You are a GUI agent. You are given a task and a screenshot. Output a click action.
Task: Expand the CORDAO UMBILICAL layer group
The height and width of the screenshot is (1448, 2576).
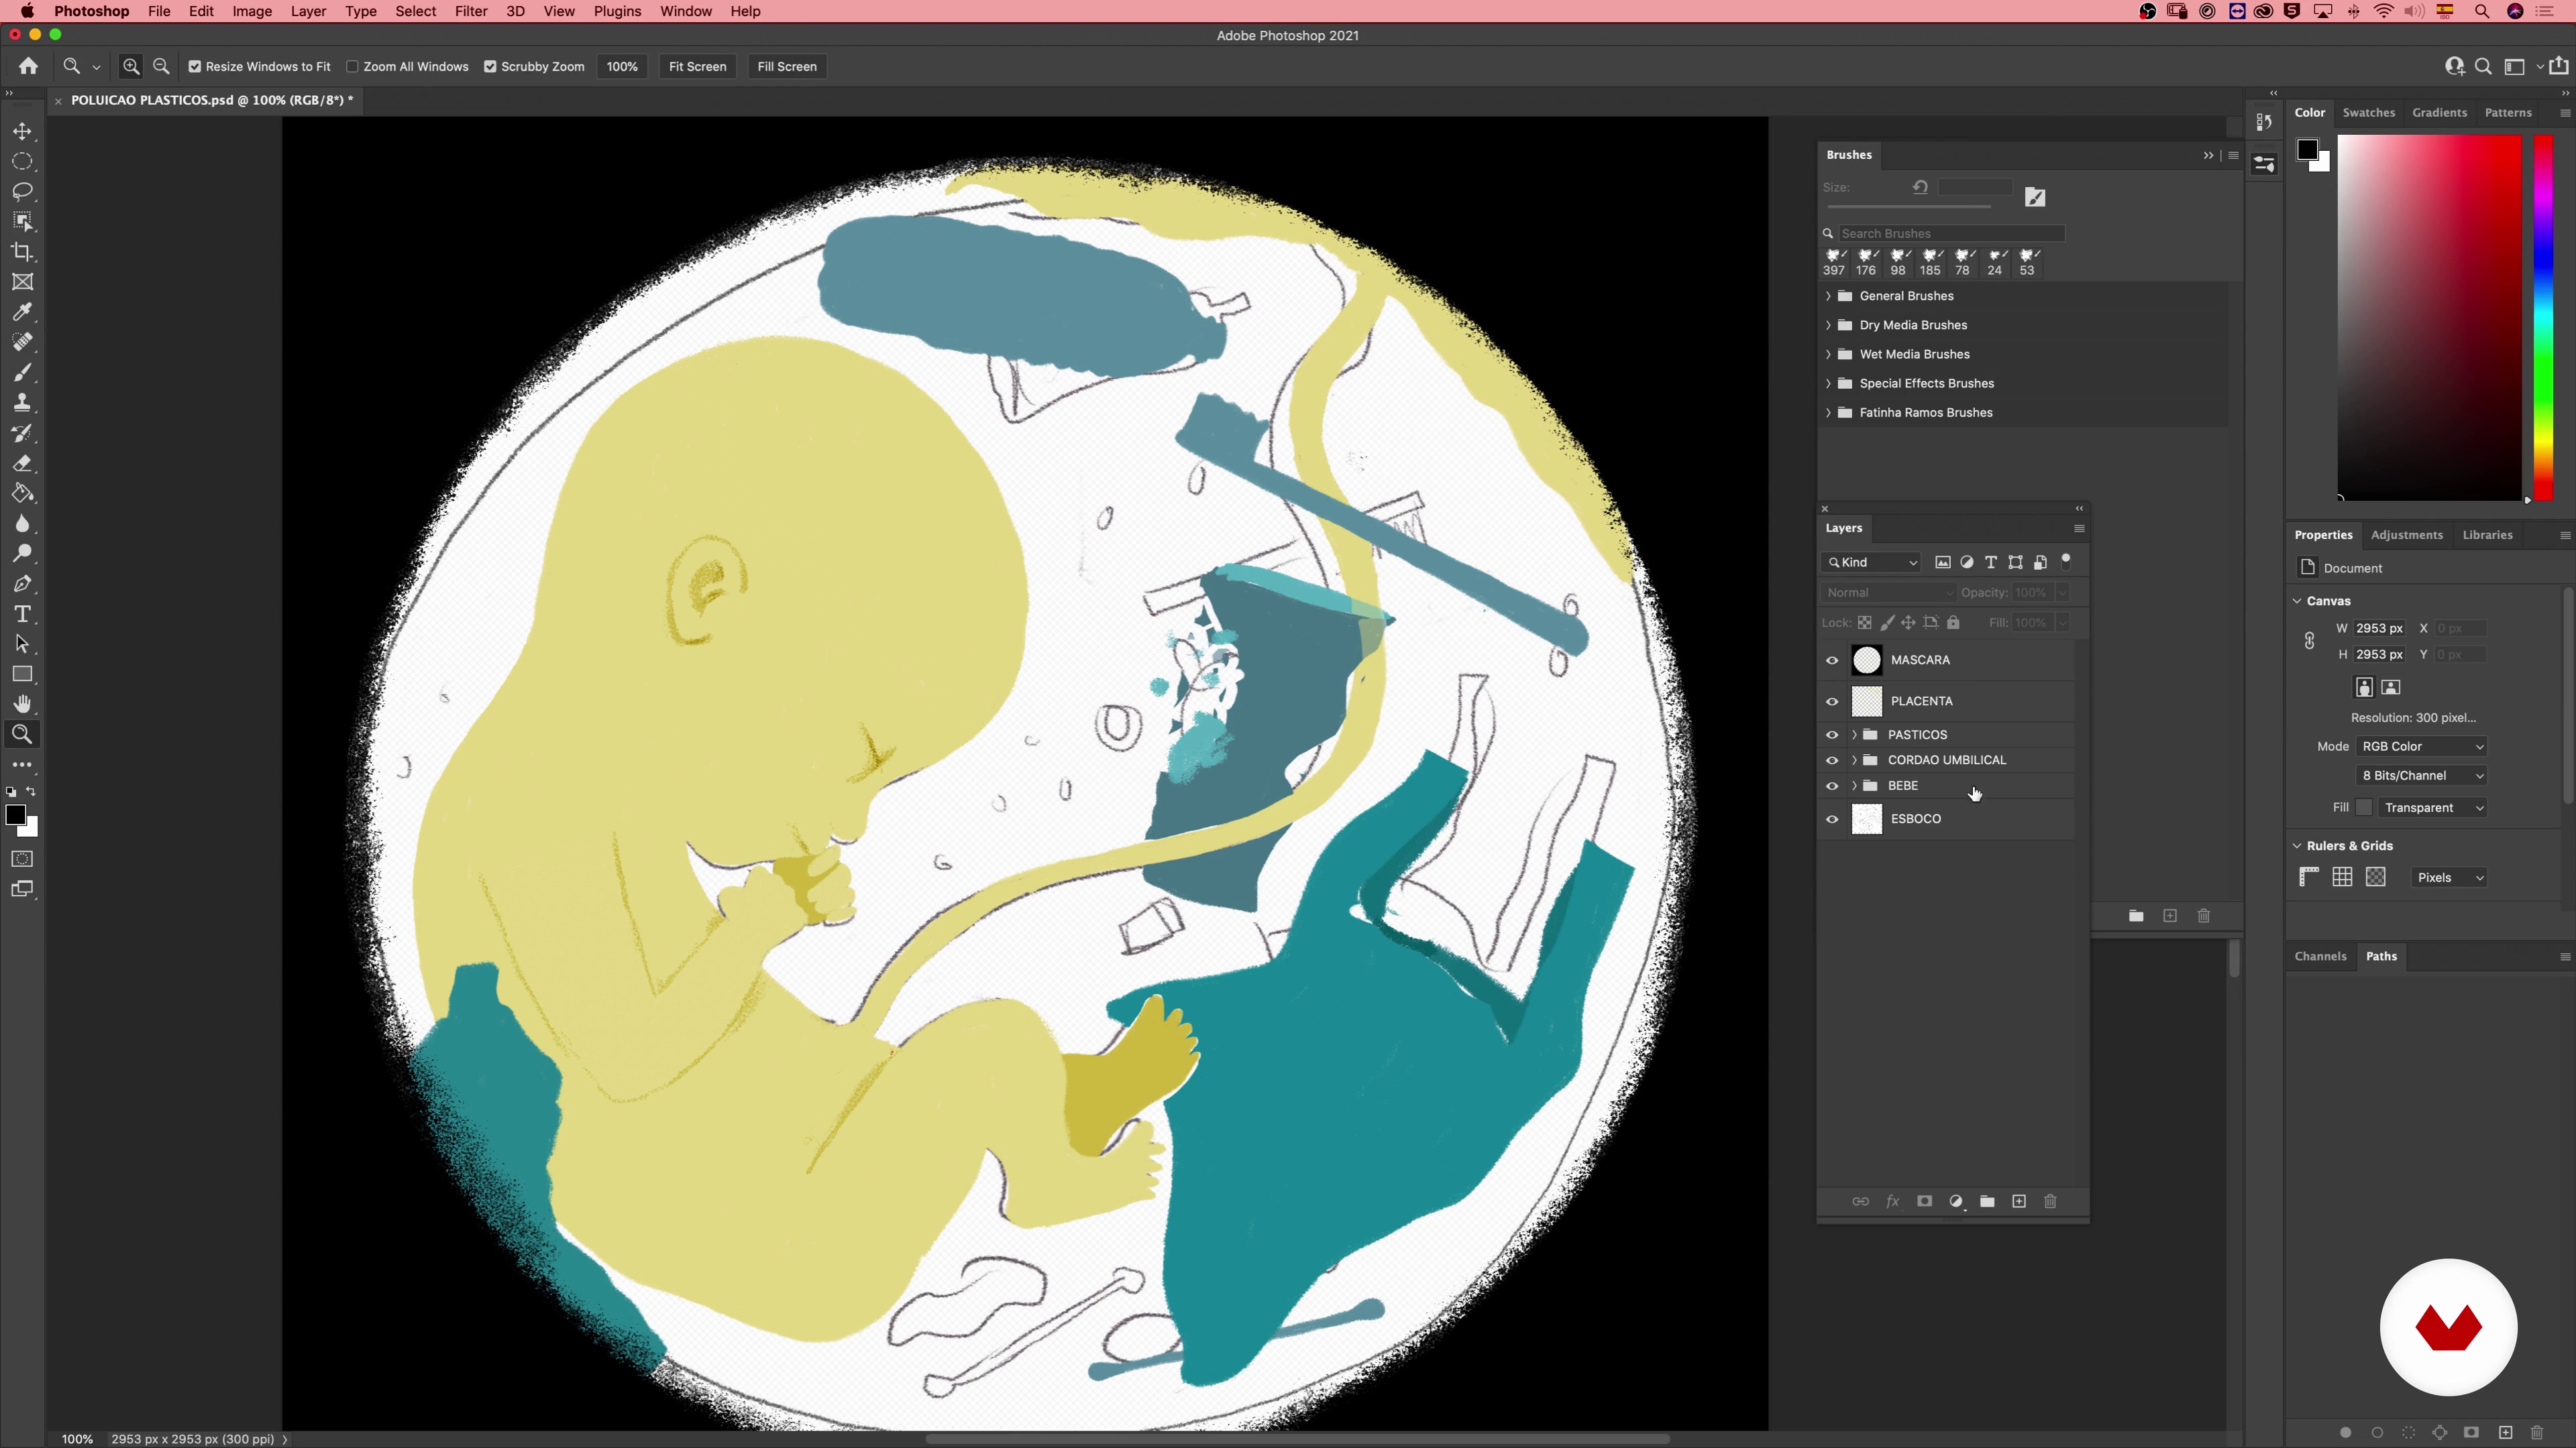pyautogui.click(x=1854, y=760)
